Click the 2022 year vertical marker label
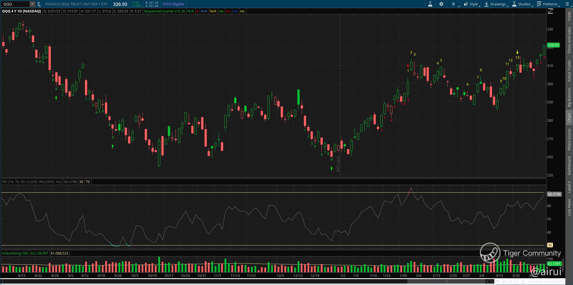Screen dimensions: 573x285 pos(338,164)
